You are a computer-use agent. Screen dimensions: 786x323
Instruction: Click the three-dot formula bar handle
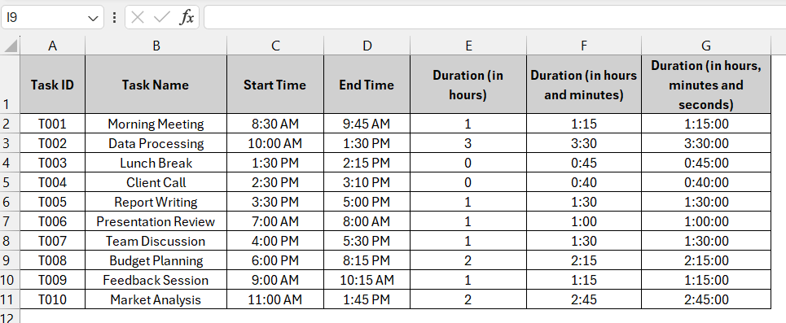114,18
